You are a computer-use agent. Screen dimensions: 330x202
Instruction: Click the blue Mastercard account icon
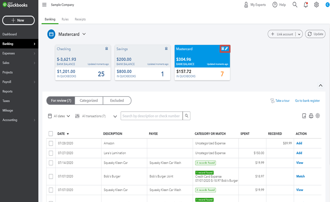[51, 34]
